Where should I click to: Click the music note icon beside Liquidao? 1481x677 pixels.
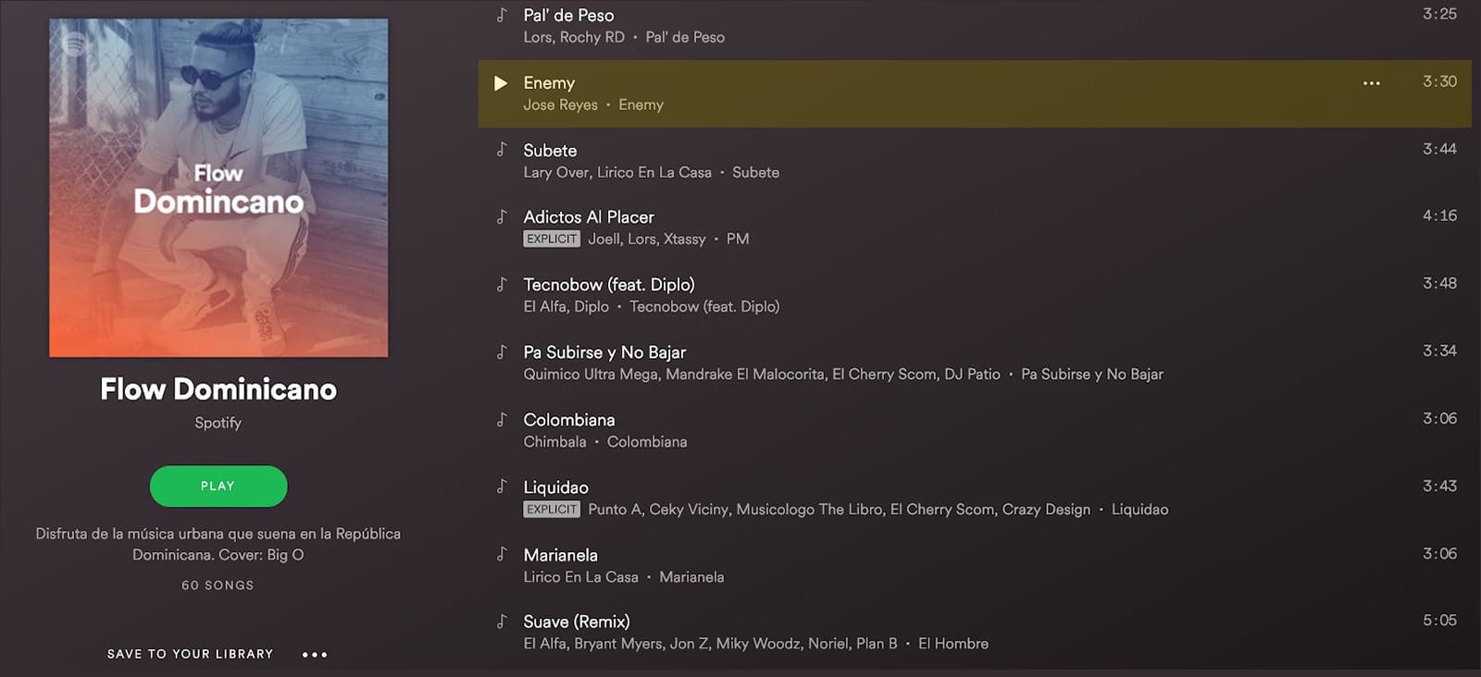pyautogui.click(x=502, y=487)
